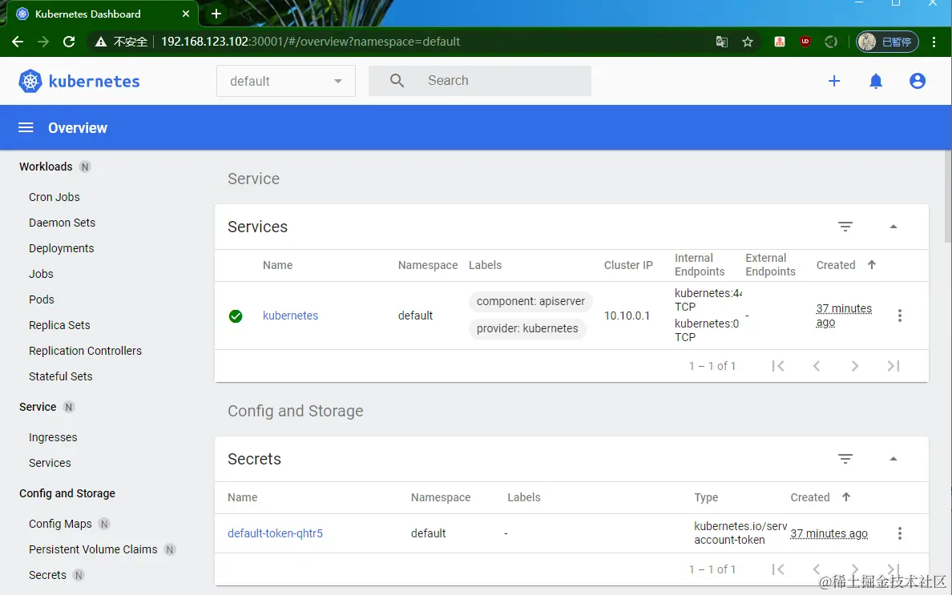The height and width of the screenshot is (595, 952).
Task: Open the default-token-qhtr5 secret link
Action: (x=275, y=533)
